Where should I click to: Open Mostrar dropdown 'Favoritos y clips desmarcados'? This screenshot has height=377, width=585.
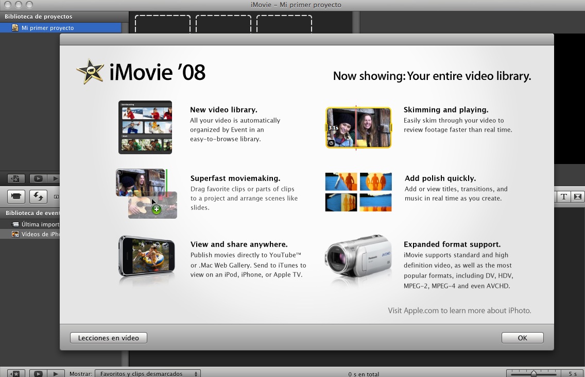pos(148,373)
